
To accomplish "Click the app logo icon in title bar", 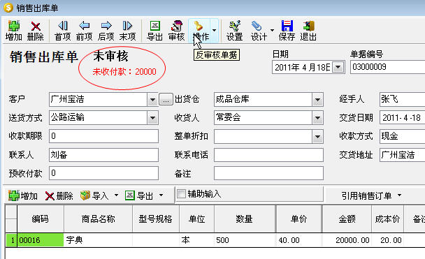I will pos(8,8).
